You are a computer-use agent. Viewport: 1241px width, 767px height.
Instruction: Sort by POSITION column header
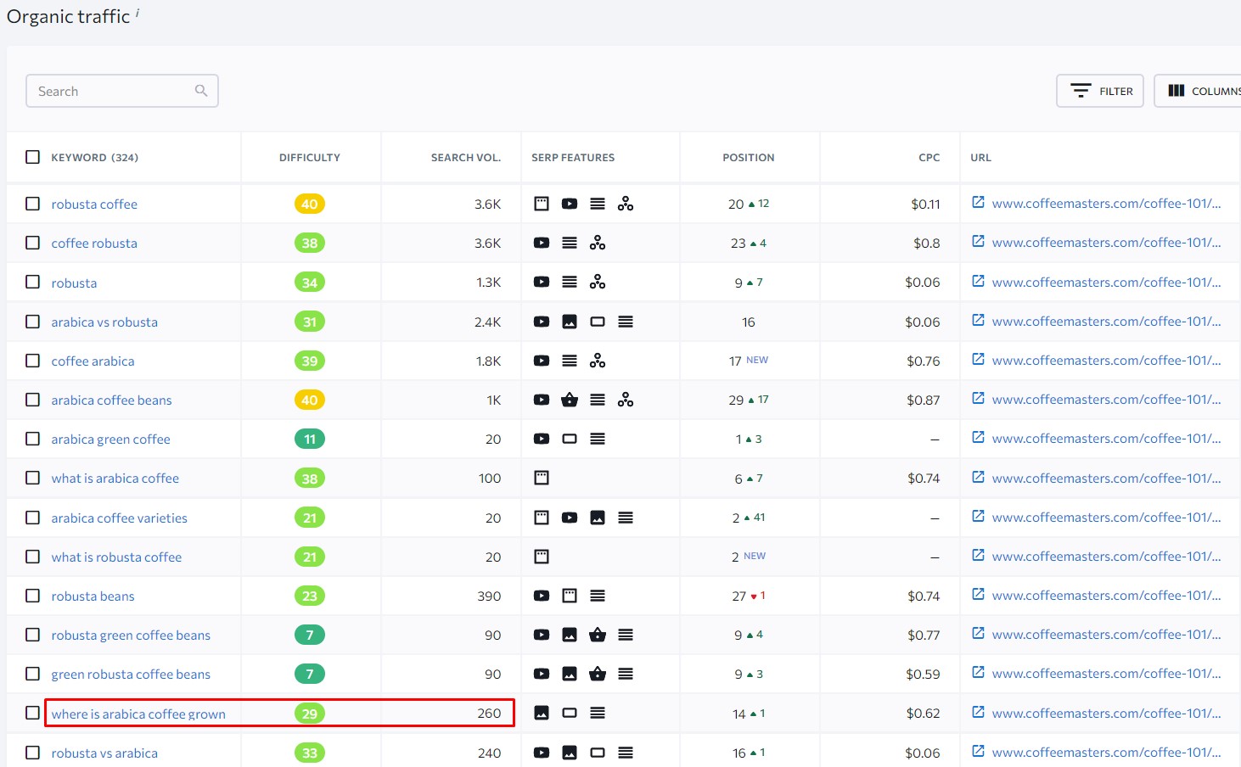point(748,158)
